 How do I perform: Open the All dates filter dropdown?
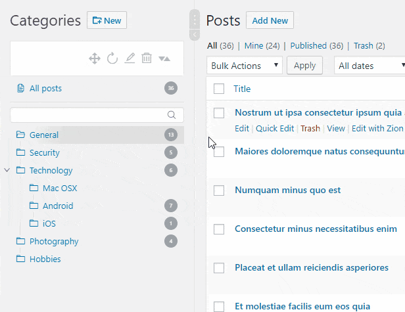click(x=369, y=66)
